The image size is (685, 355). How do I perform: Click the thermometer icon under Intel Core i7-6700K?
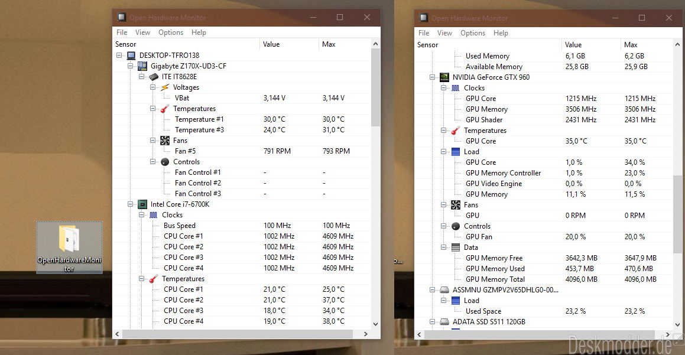(153, 279)
